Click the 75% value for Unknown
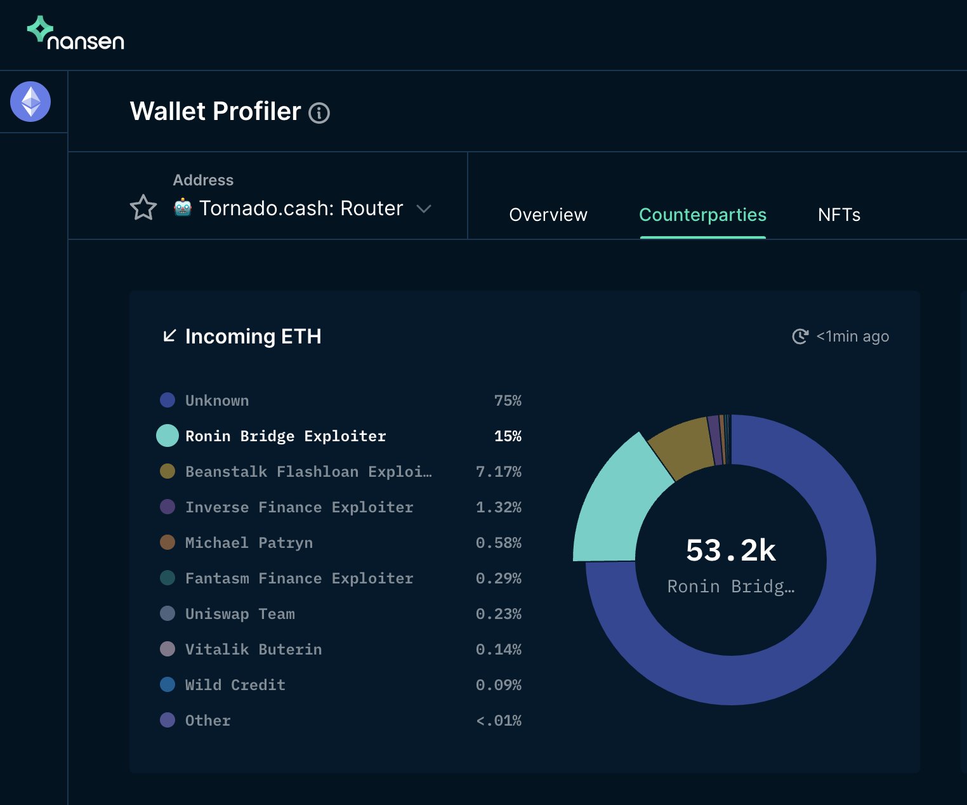The width and height of the screenshot is (967, 805). tap(508, 401)
